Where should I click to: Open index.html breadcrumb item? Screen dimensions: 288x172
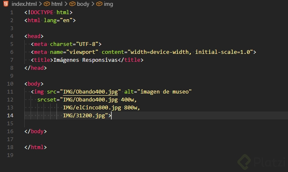pyautogui.click(x=24, y=4)
